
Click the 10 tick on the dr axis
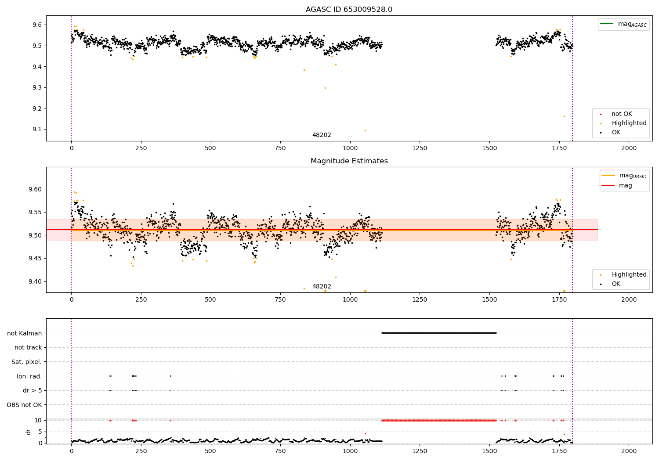pyautogui.click(x=38, y=421)
